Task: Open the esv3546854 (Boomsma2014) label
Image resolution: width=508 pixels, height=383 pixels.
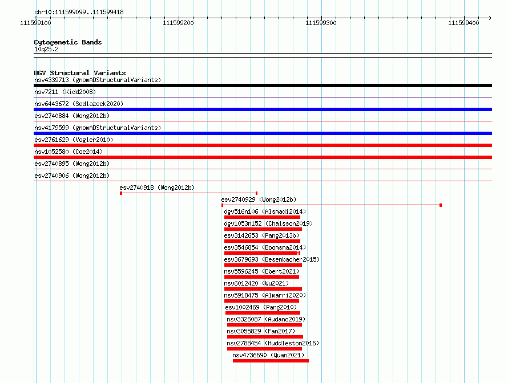Action: (x=265, y=247)
